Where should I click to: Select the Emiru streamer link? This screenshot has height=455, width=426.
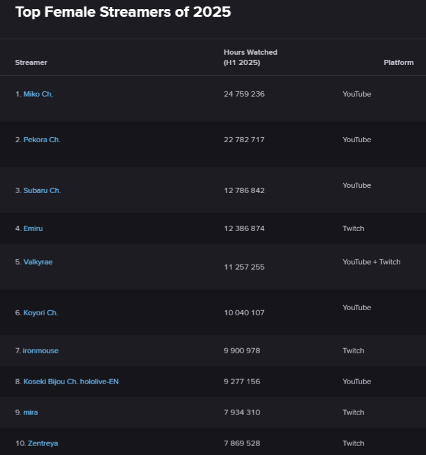(33, 228)
